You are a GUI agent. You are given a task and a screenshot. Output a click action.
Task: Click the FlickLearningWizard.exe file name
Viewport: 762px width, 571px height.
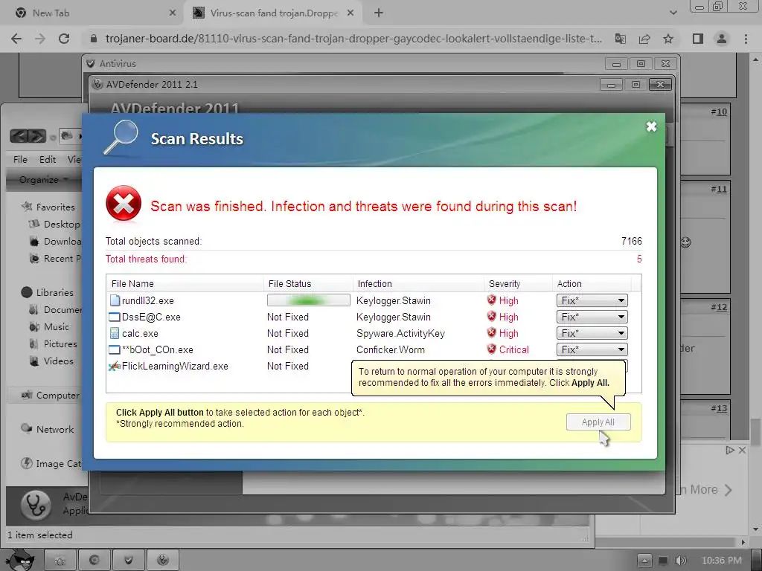[175, 366]
